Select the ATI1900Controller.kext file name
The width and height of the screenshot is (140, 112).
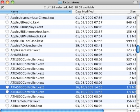(x=27, y=69)
